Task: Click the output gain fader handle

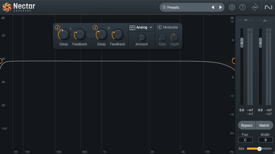Action: (260, 43)
